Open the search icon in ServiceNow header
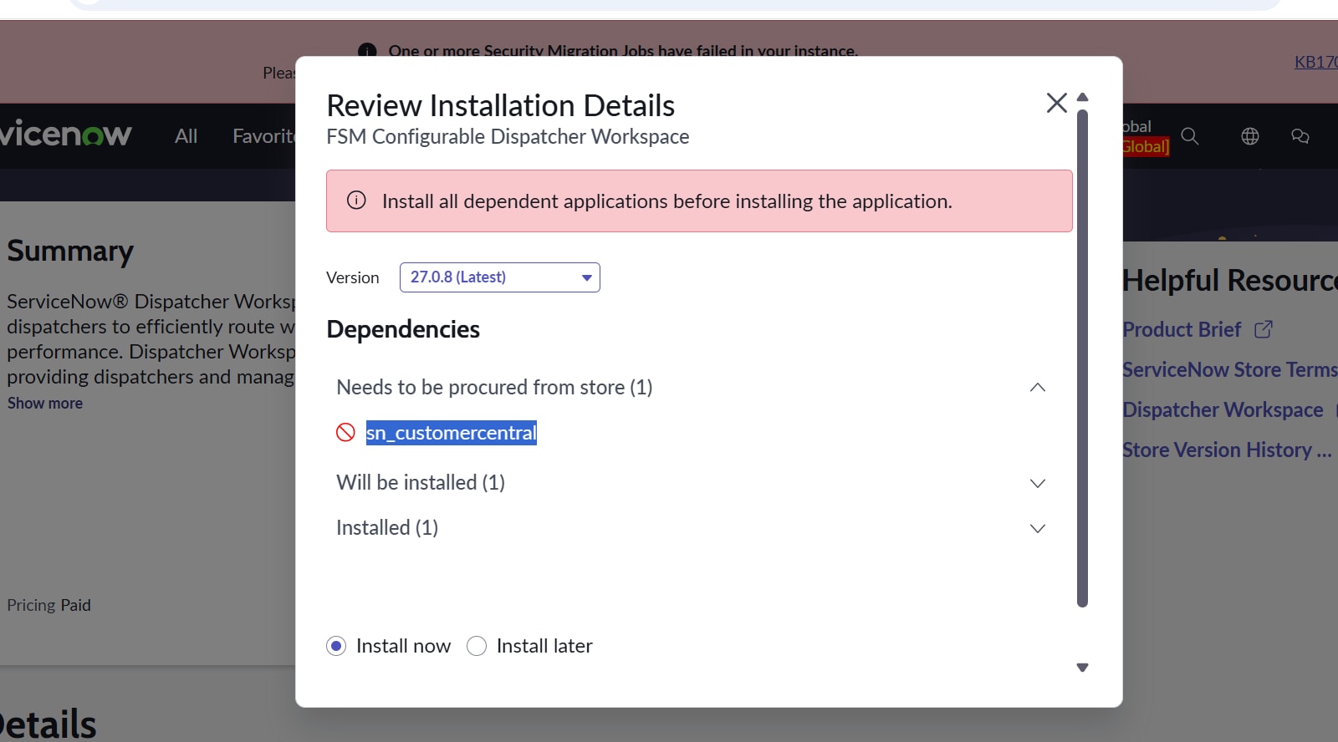Viewport: 1338px width, 742px height. [x=1190, y=136]
